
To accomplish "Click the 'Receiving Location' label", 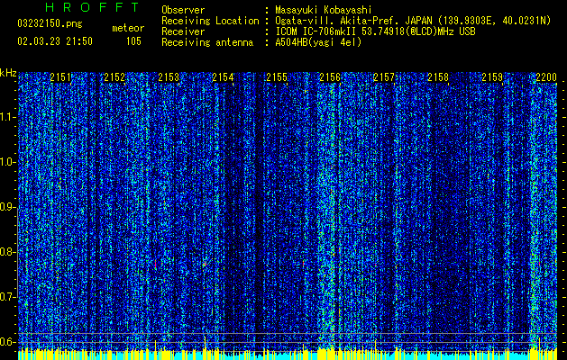I will 210,21.
